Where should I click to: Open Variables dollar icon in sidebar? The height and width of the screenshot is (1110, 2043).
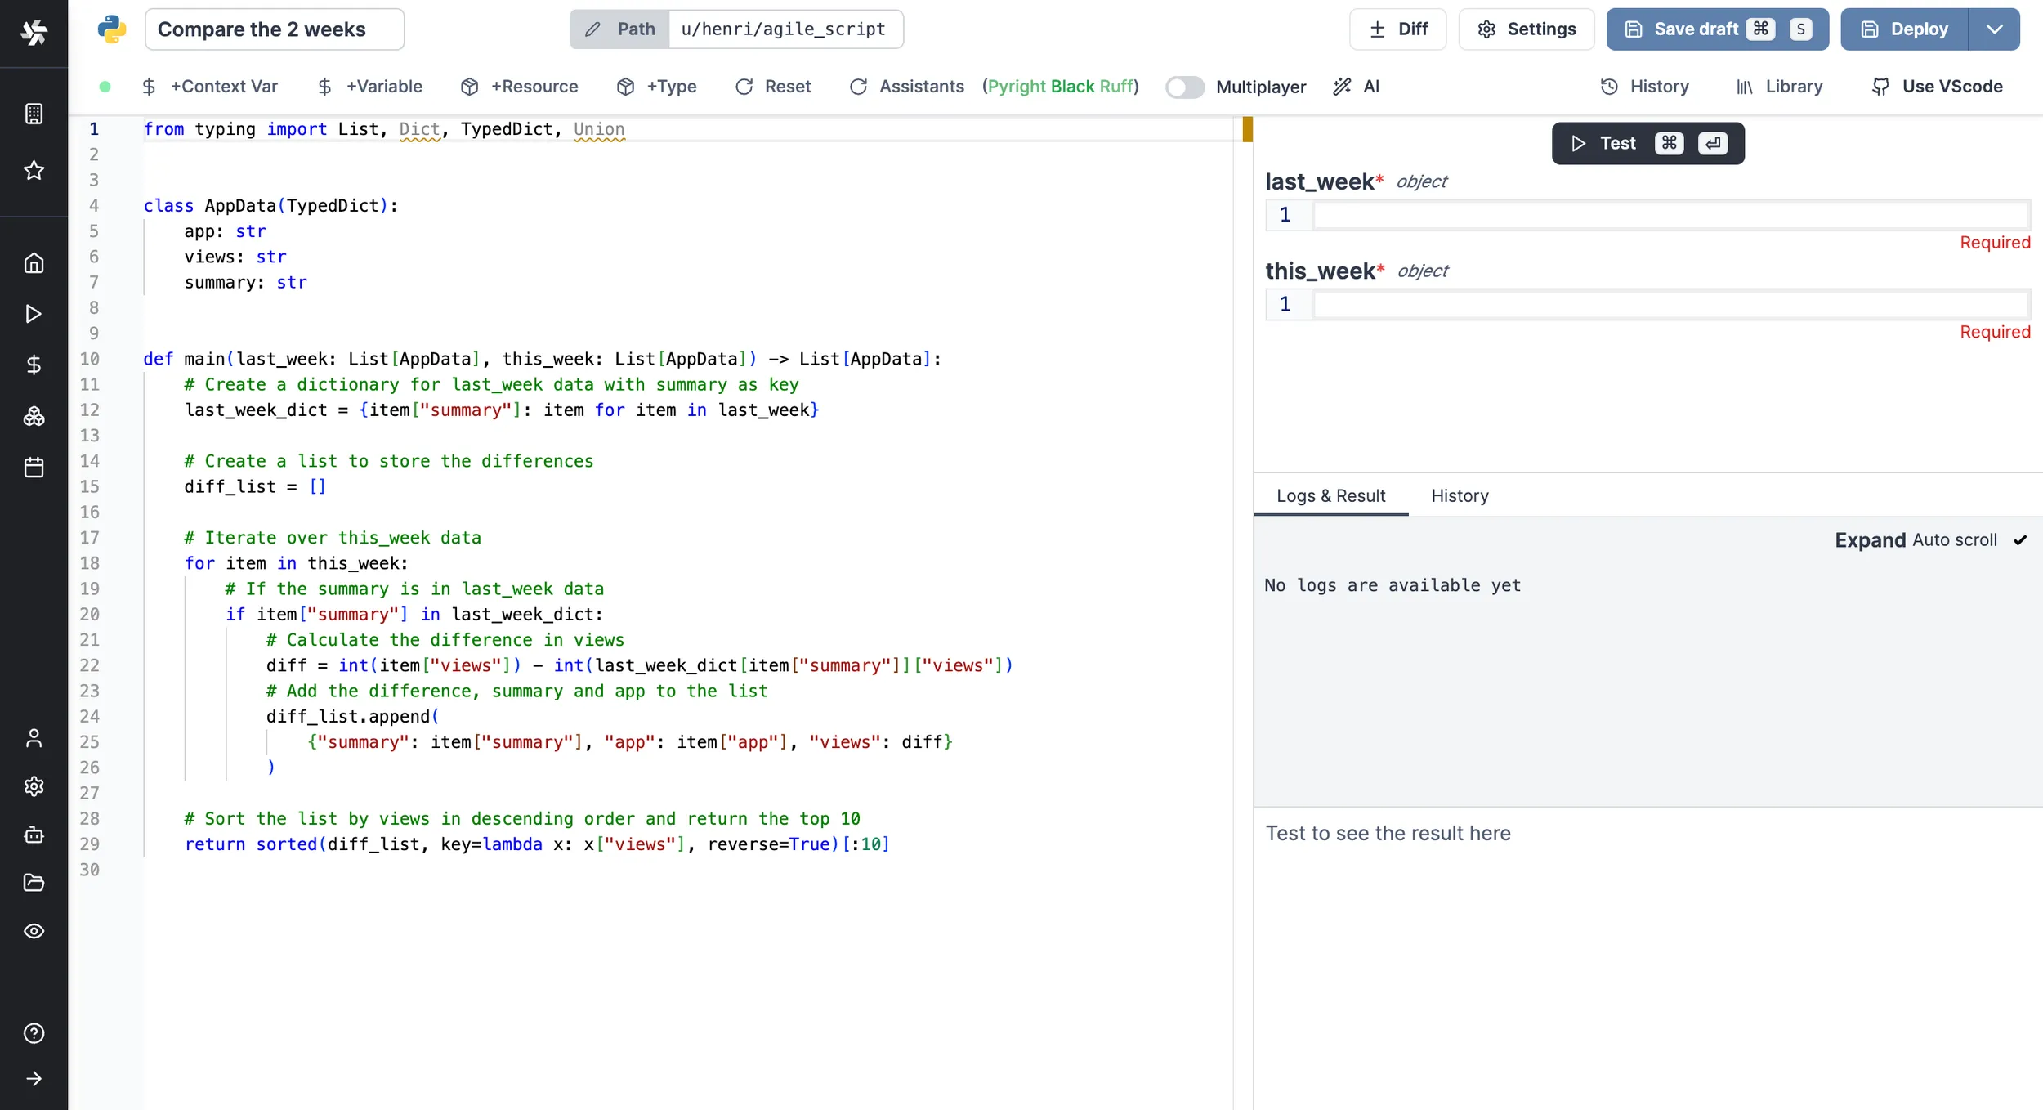coord(34,365)
